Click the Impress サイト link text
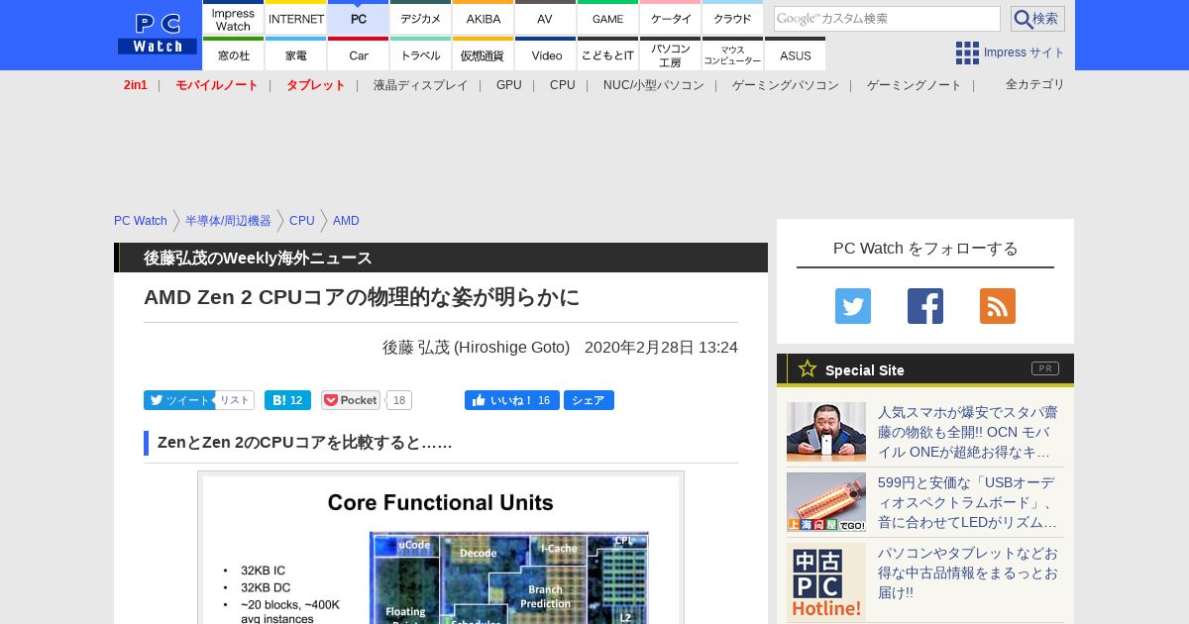 [1025, 52]
